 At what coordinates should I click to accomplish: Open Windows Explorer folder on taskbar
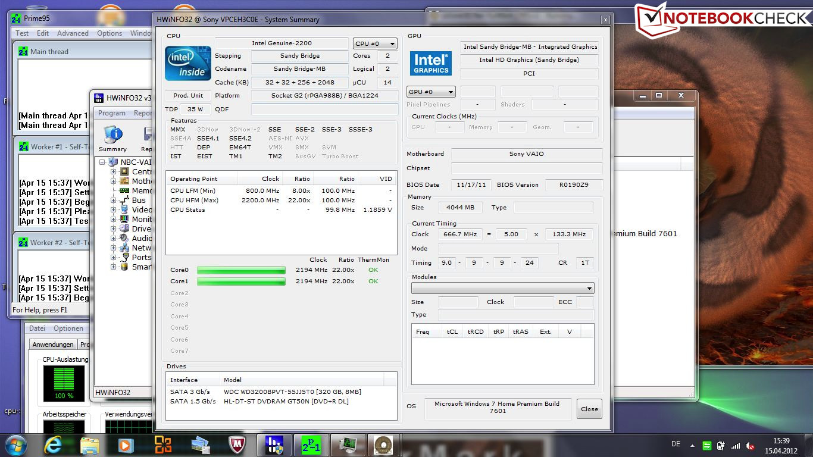click(x=89, y=445)
